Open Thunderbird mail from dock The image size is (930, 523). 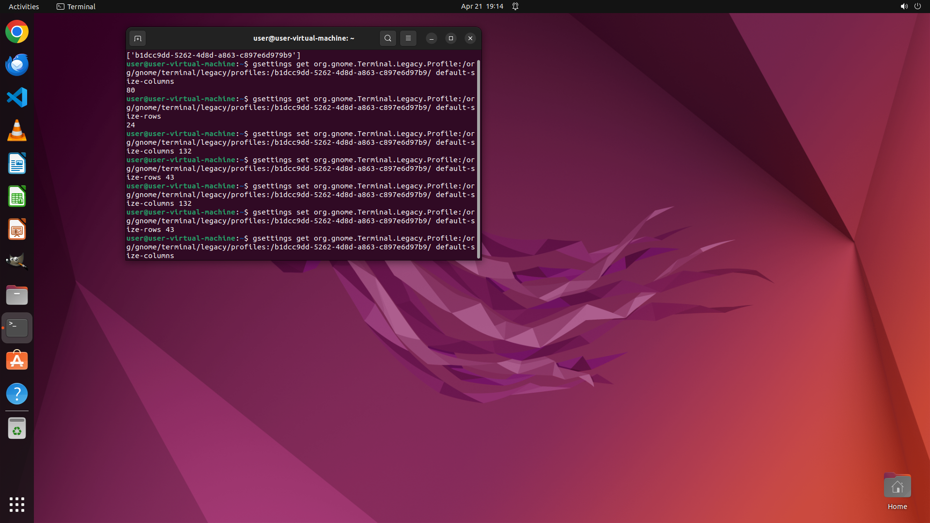coord(17,65)
